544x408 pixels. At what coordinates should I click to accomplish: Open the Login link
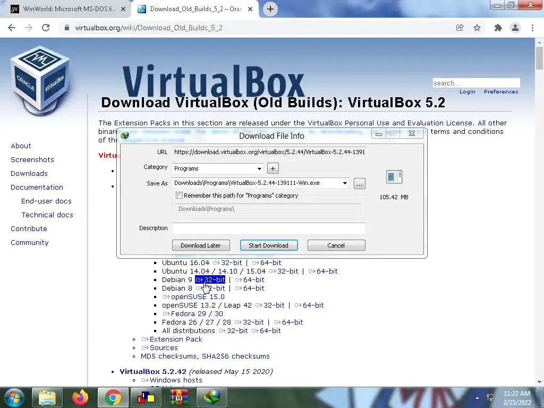[467, 91]
